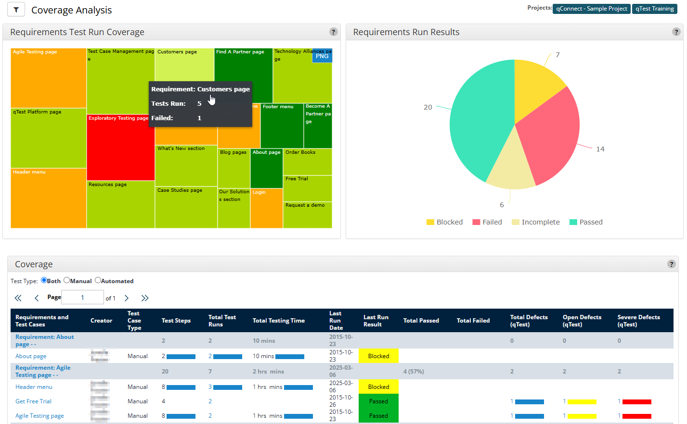Click the qTest Training project tag

pyautogui.click(x=654, y=9)
